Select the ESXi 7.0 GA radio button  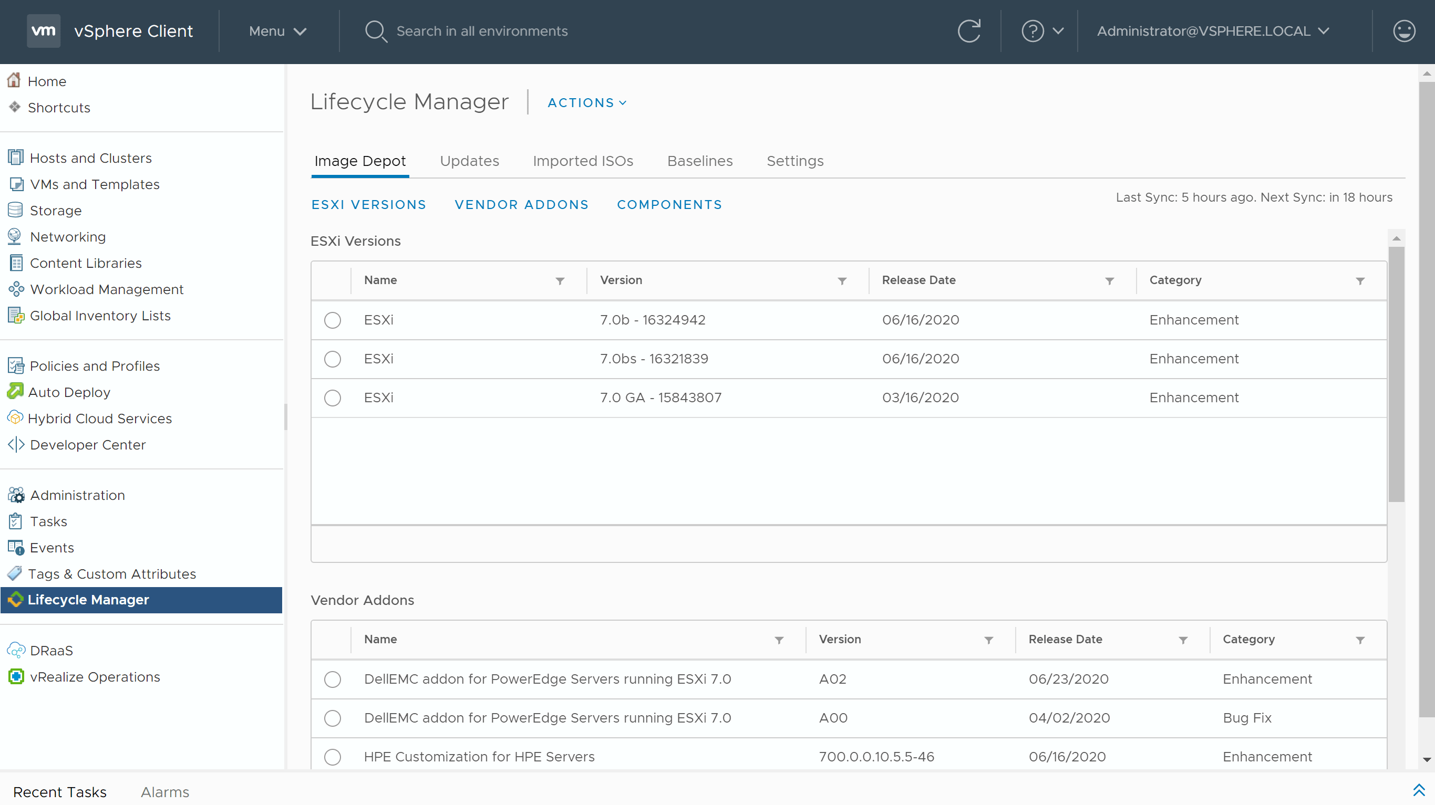click(332, 397)
